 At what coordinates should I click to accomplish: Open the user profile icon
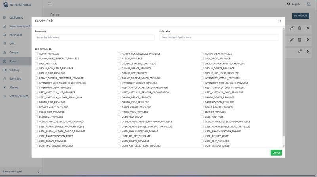[309, 4]
